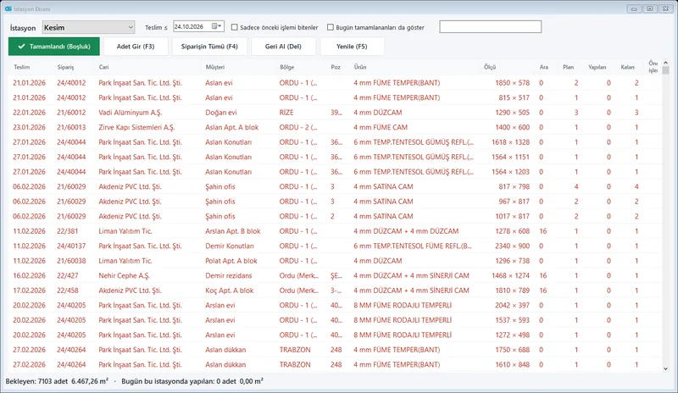Select Şahin ofis row sized 967 × 817
The width and height of the screenshot is (678, 393).
coord(335,202)
